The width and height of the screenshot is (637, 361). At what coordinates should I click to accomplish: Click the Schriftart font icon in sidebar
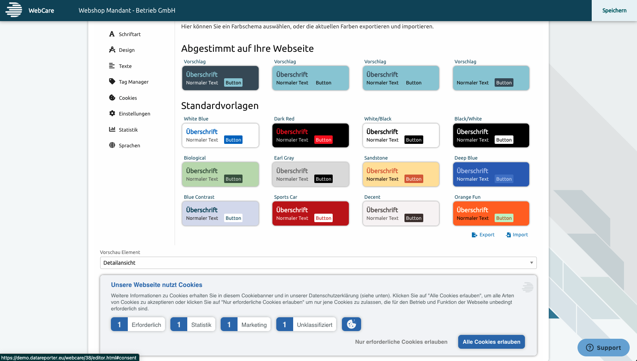click(x=112, y=34)
